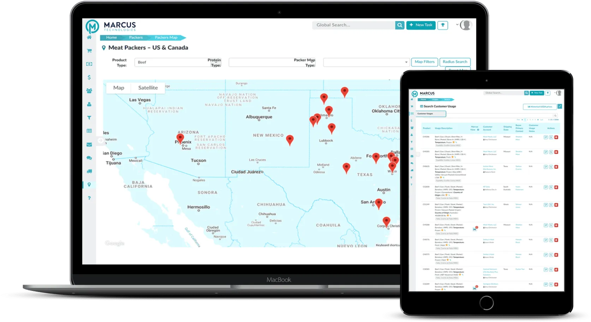
Task: Open the Home icon in the sidebar
Action: [89, 37]
